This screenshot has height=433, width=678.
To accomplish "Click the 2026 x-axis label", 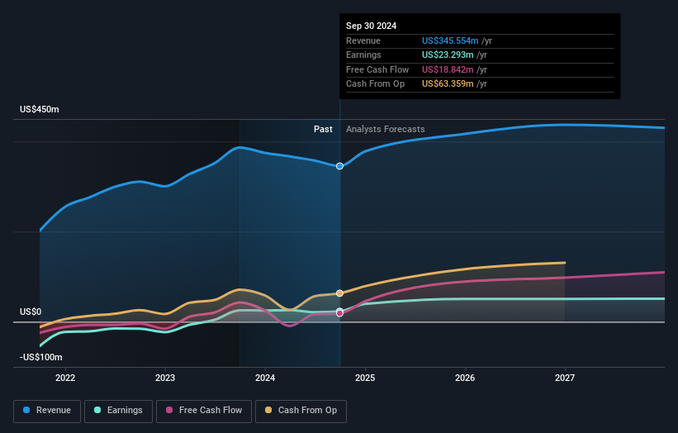I will [x=465, y=378].
